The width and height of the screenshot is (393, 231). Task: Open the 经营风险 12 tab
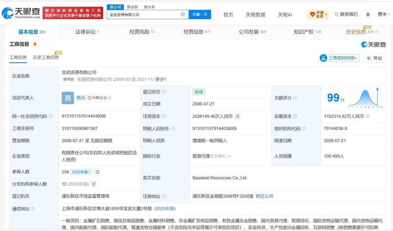pyautogui.click(x=142, y=32)
